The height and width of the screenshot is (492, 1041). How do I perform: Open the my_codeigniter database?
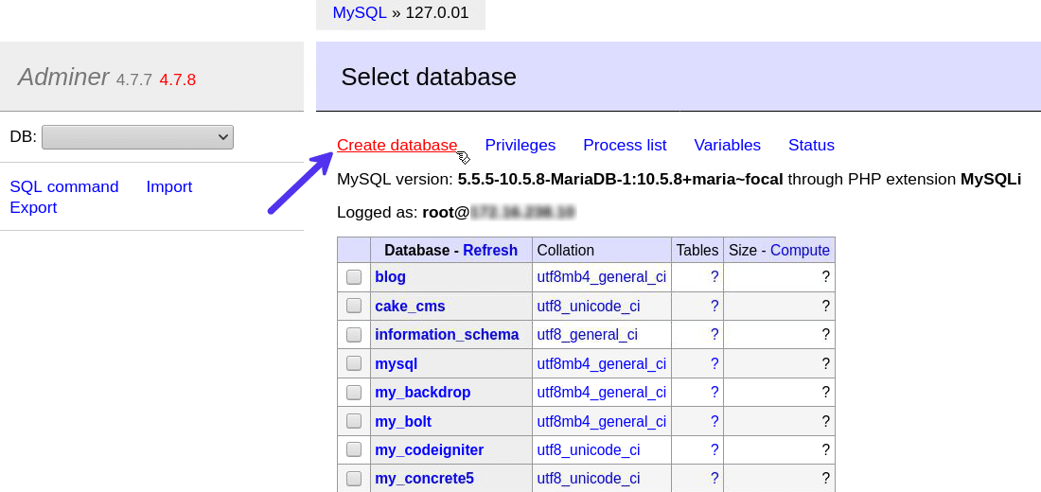click(429, 449)
